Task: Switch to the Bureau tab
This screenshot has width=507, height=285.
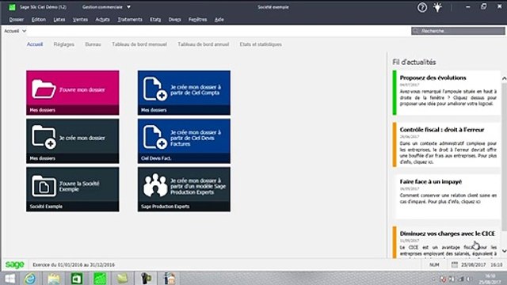Action: [x=93, y=44]
